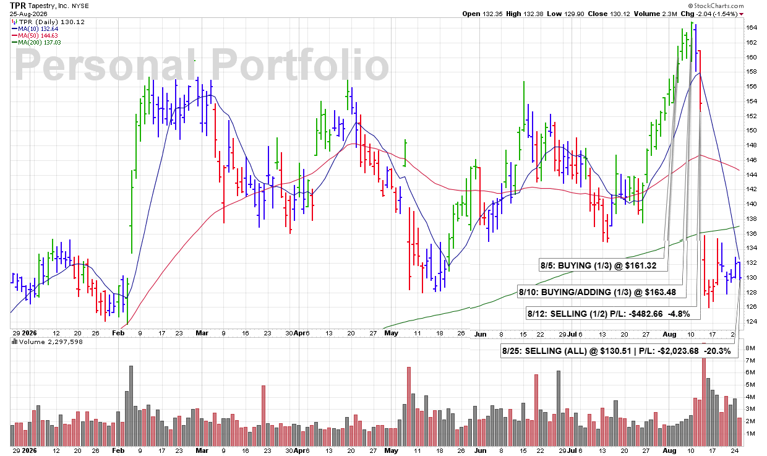Click the volume bars icon beside Volume label
The image size is (767, 456).
click(x=14, y=340)
